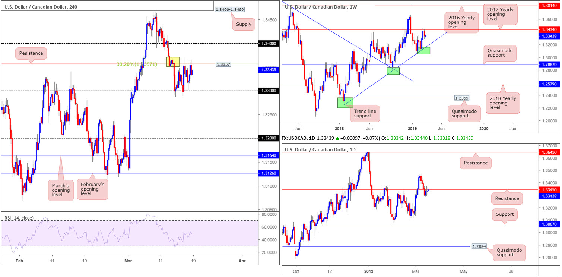Image resolution: width=562 pixels, height=277 pixels.
Task: Click the blue 1.30670 price tag
Action: 550,224
